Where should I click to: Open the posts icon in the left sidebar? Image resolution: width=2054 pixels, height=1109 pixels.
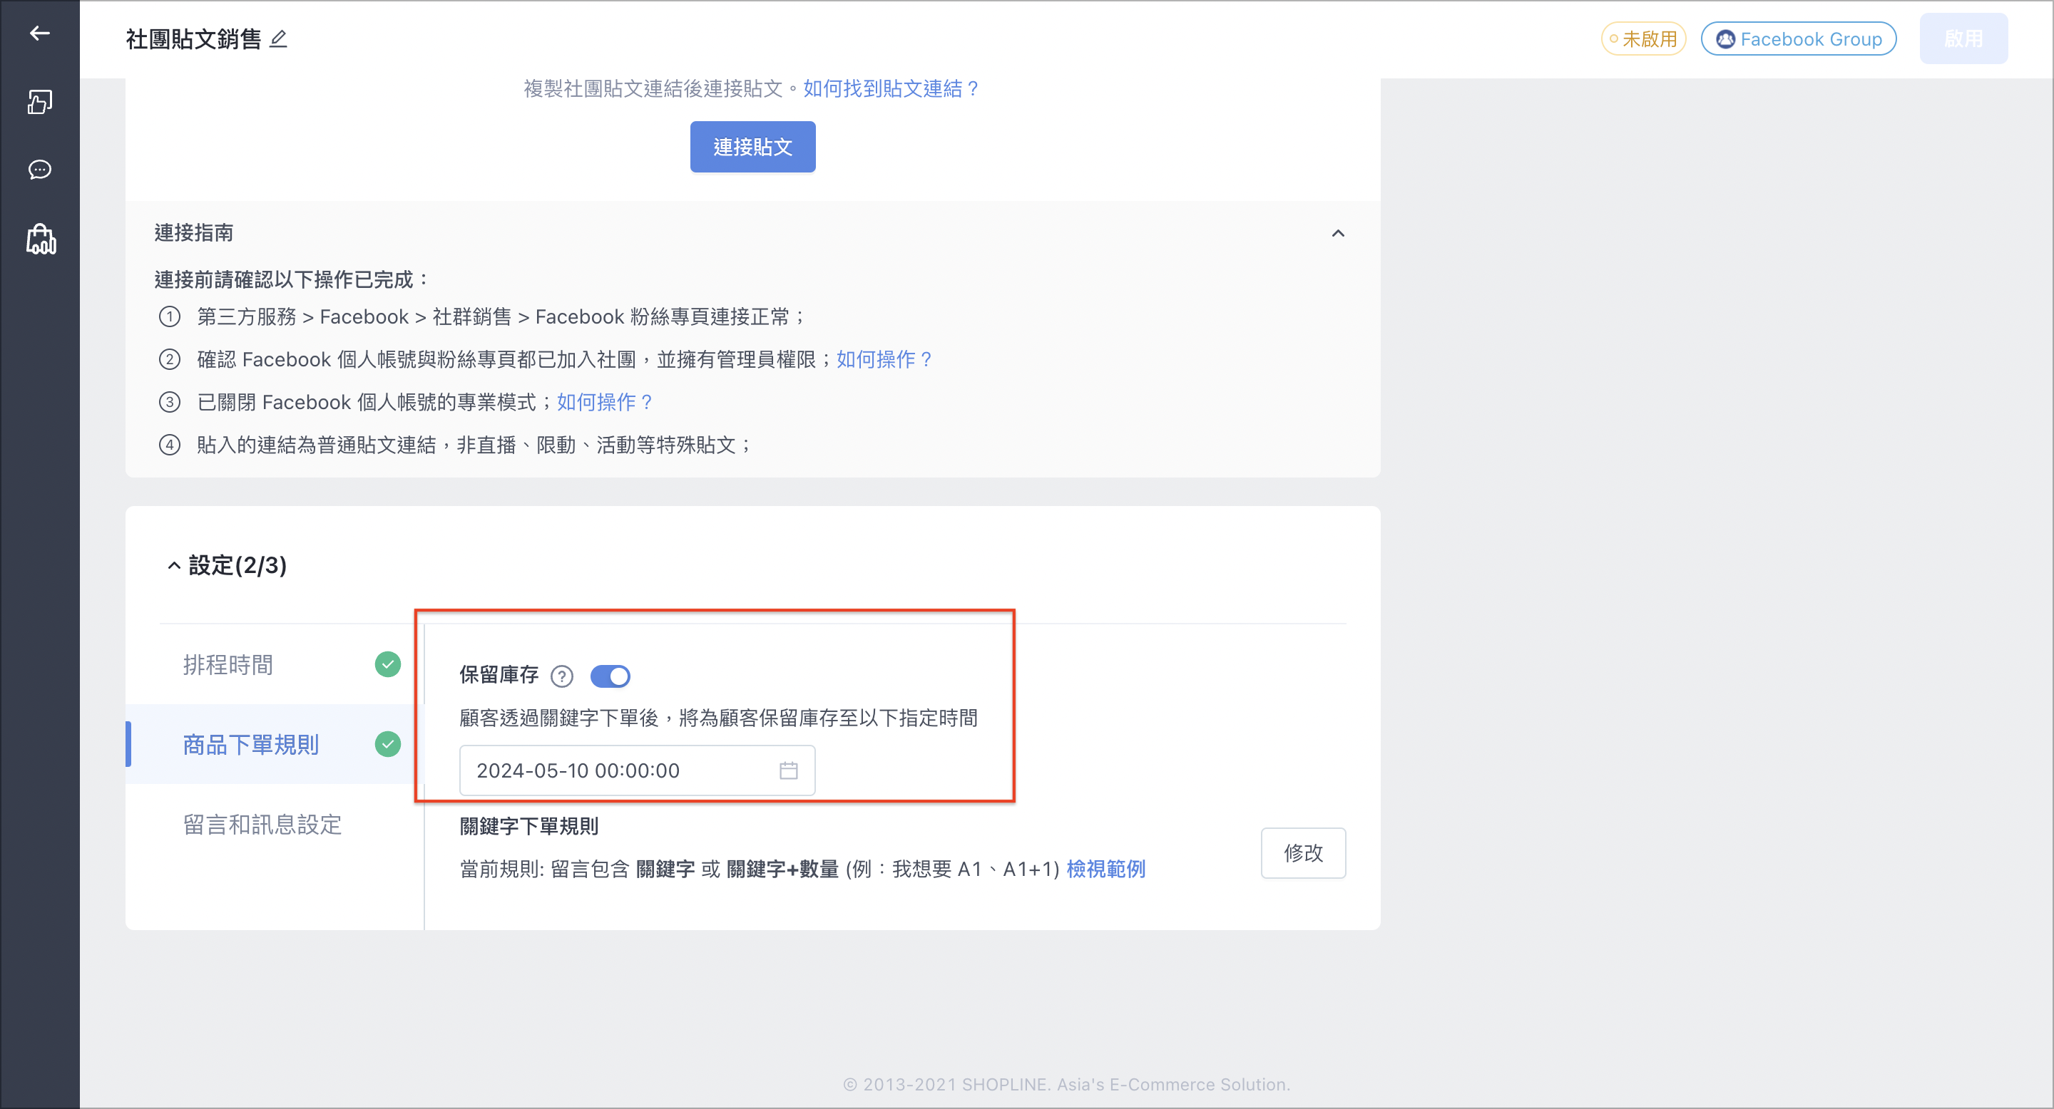(x=39, y=102)
